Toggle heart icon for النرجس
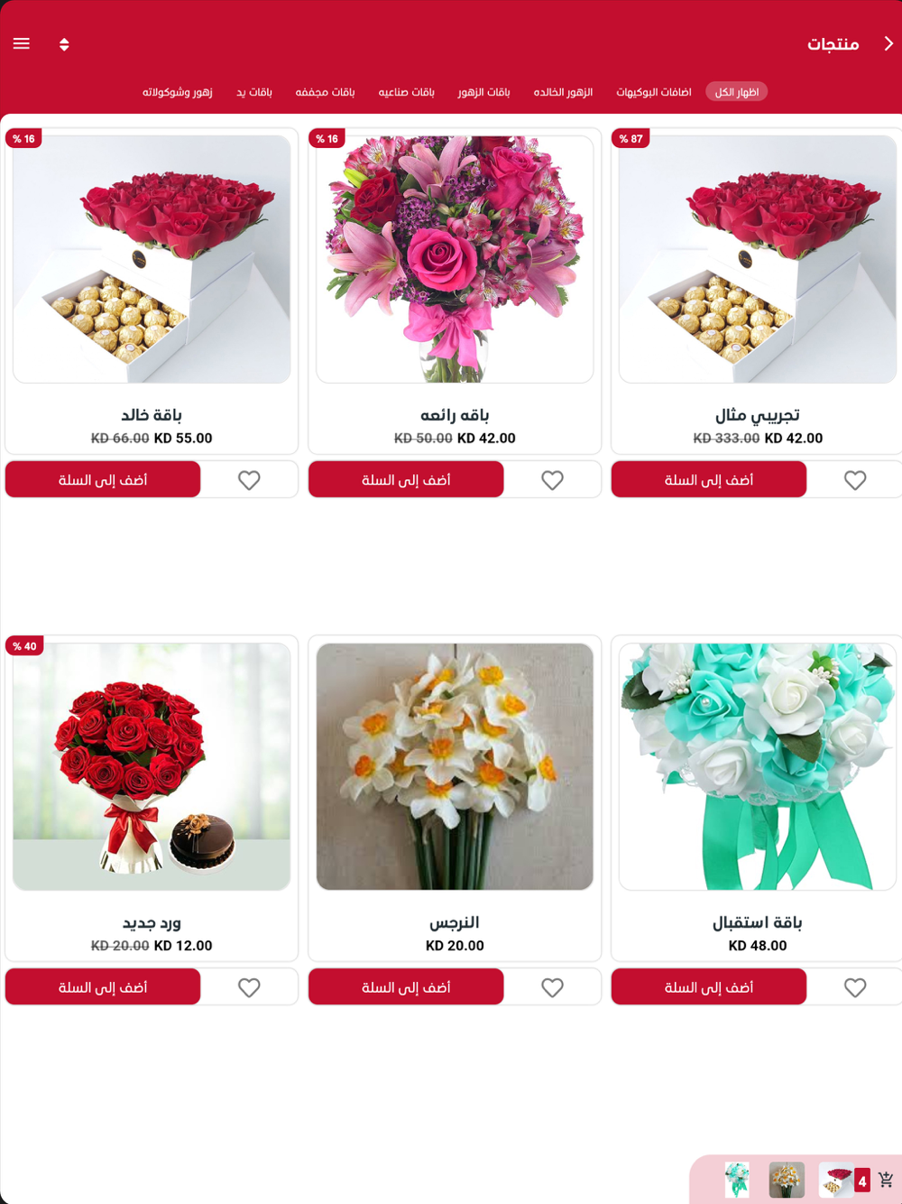The image size is (902, 1204). click(x=552, y=987)
